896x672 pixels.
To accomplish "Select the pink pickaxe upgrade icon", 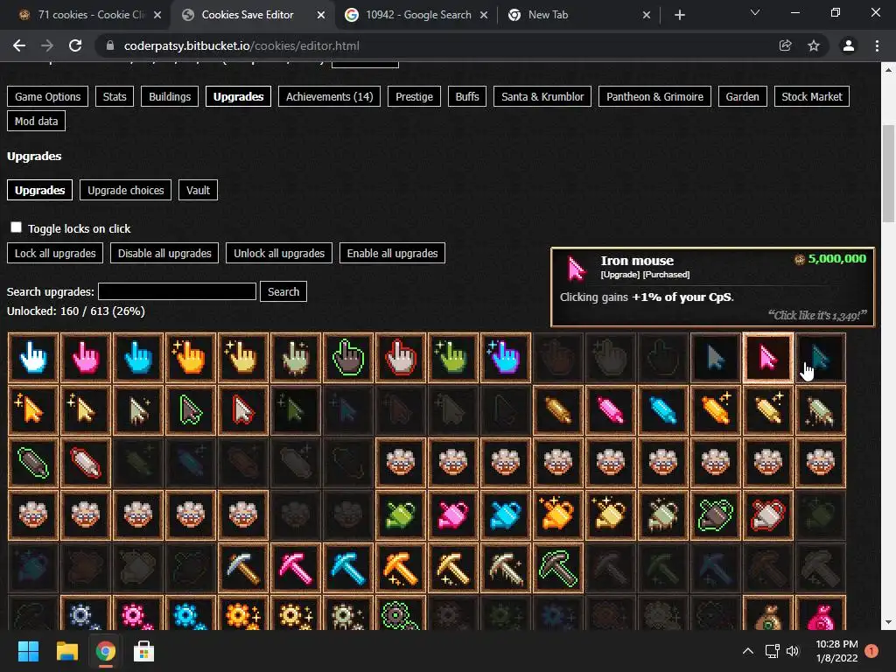I will pos(296,568).
